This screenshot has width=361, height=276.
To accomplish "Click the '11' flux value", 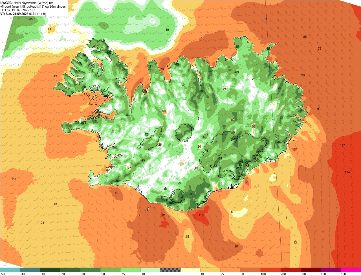I will point(287,218).
